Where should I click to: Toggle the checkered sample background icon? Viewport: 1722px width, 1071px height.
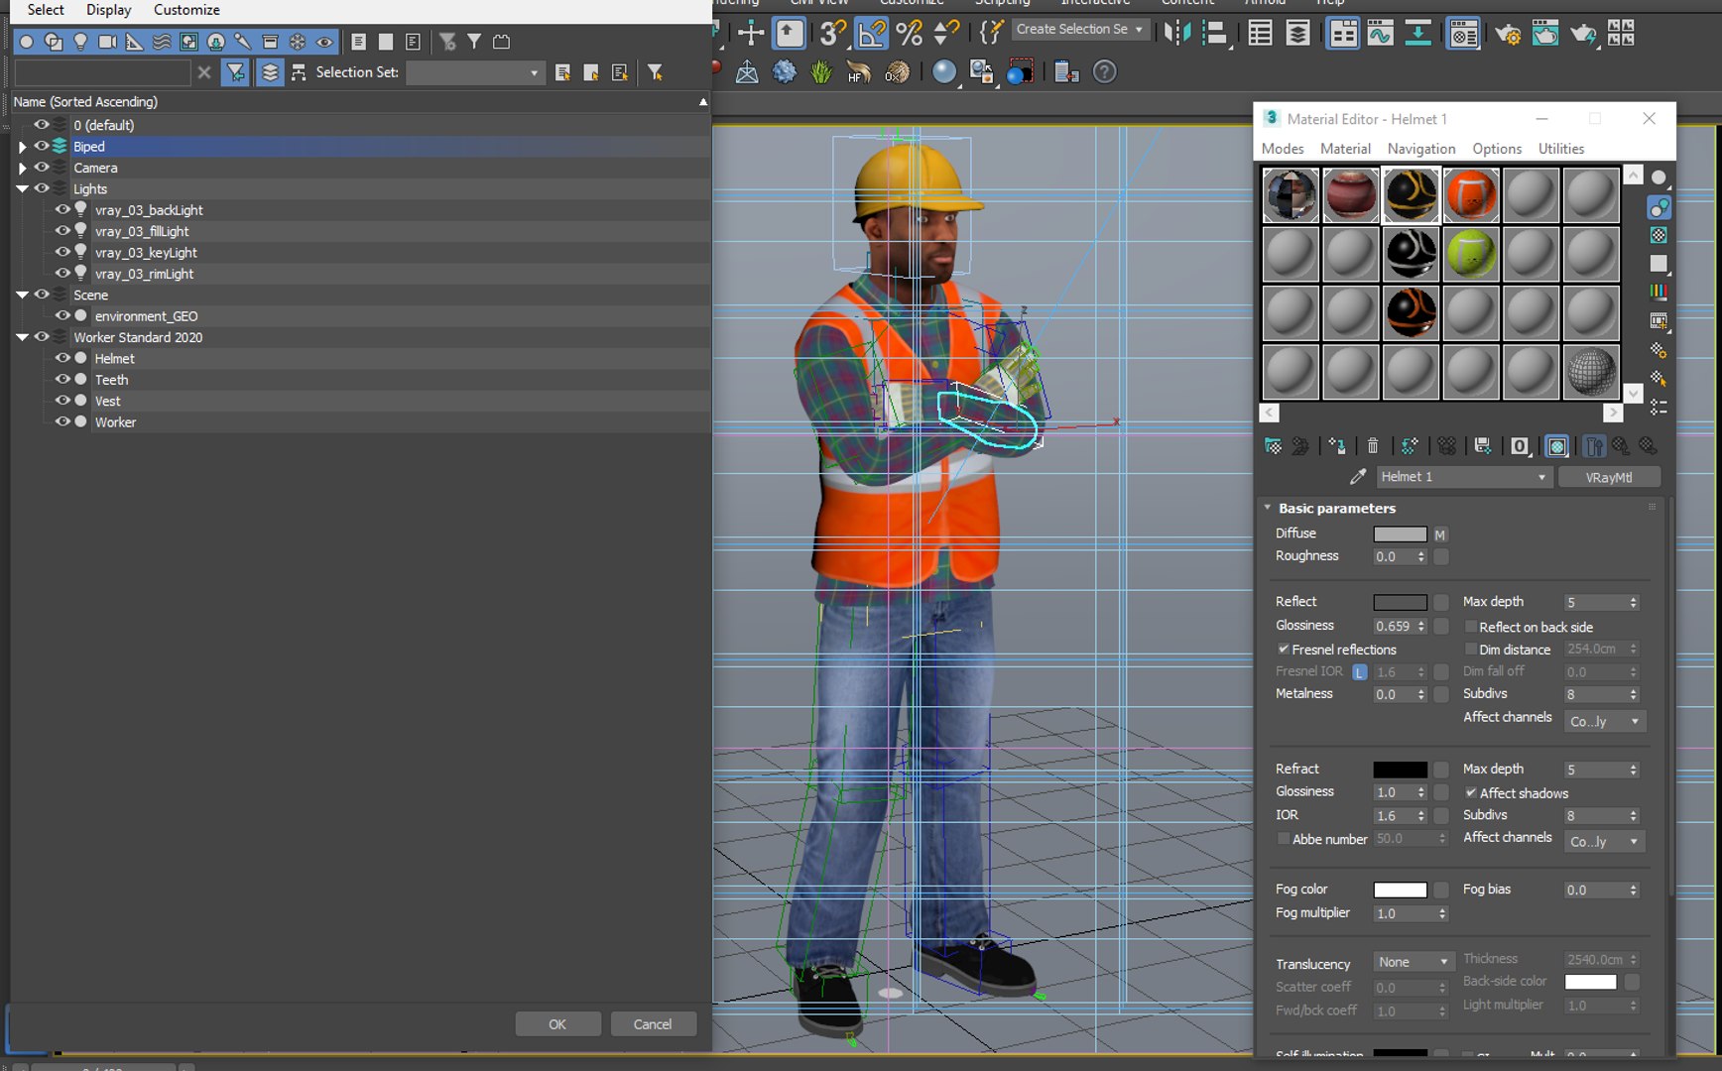coord(1659,235)
